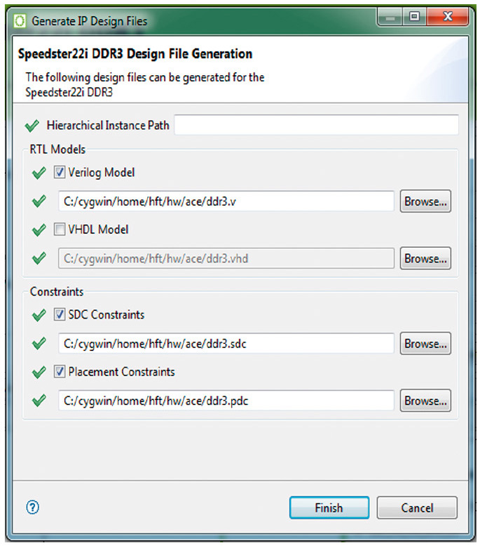This screenshot has height=546, width=480.
Task: Toggle the SDC Constraints checkbox
Action: (60, 315)
